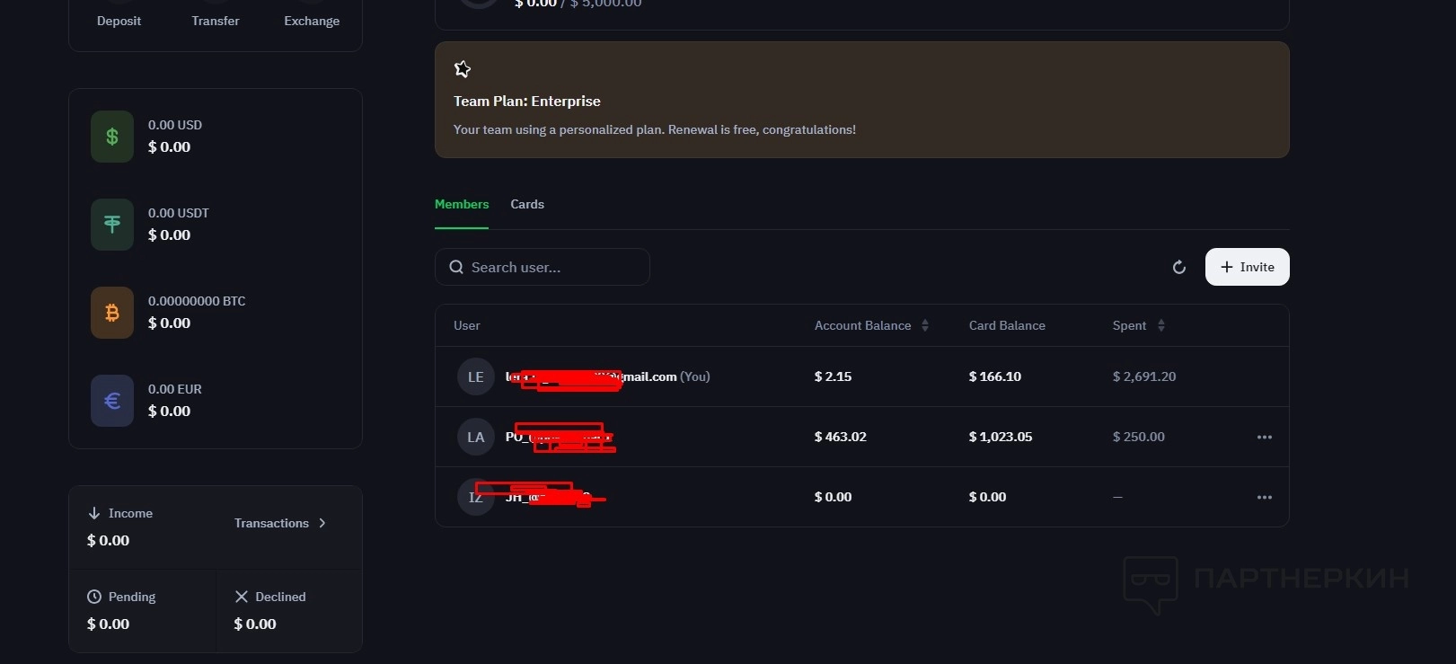Click the Invite button
The width and height of the screenshot is (1456, 664).
click(1247, 267)
